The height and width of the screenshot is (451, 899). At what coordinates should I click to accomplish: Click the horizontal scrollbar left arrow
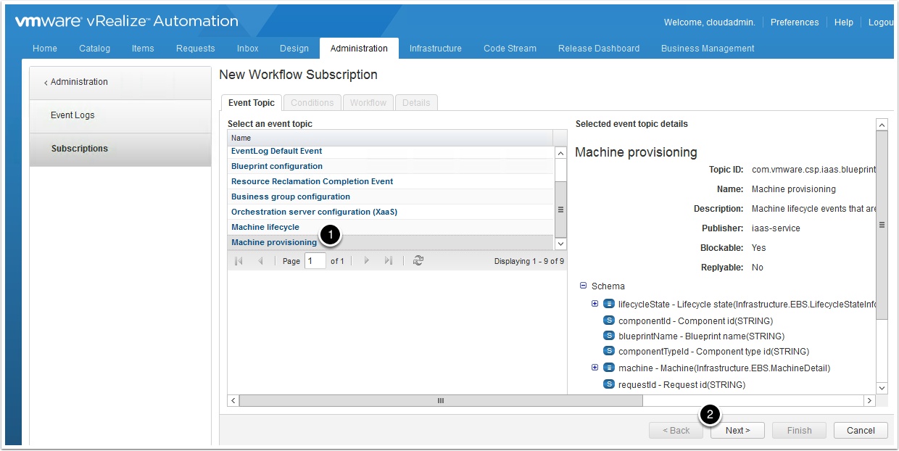pyautogui.click(x=233, y=400)
